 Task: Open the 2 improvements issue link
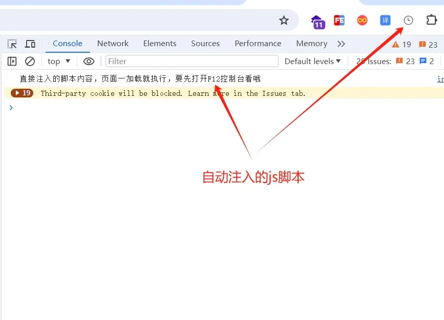[427, 61]
